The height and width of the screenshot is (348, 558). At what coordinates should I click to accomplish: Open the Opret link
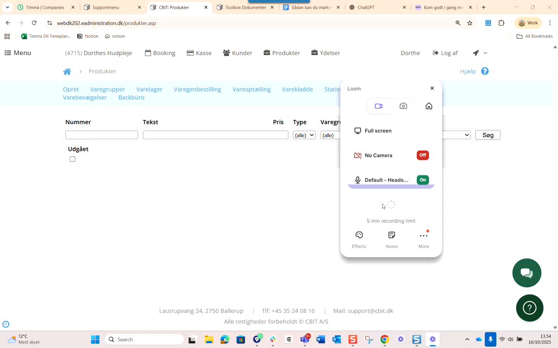tap(71, 89)
